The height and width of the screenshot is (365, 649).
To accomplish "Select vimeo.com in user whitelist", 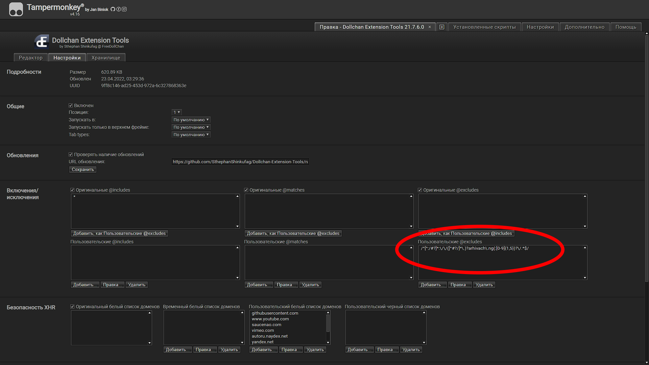I will click(x=263, y=330).
